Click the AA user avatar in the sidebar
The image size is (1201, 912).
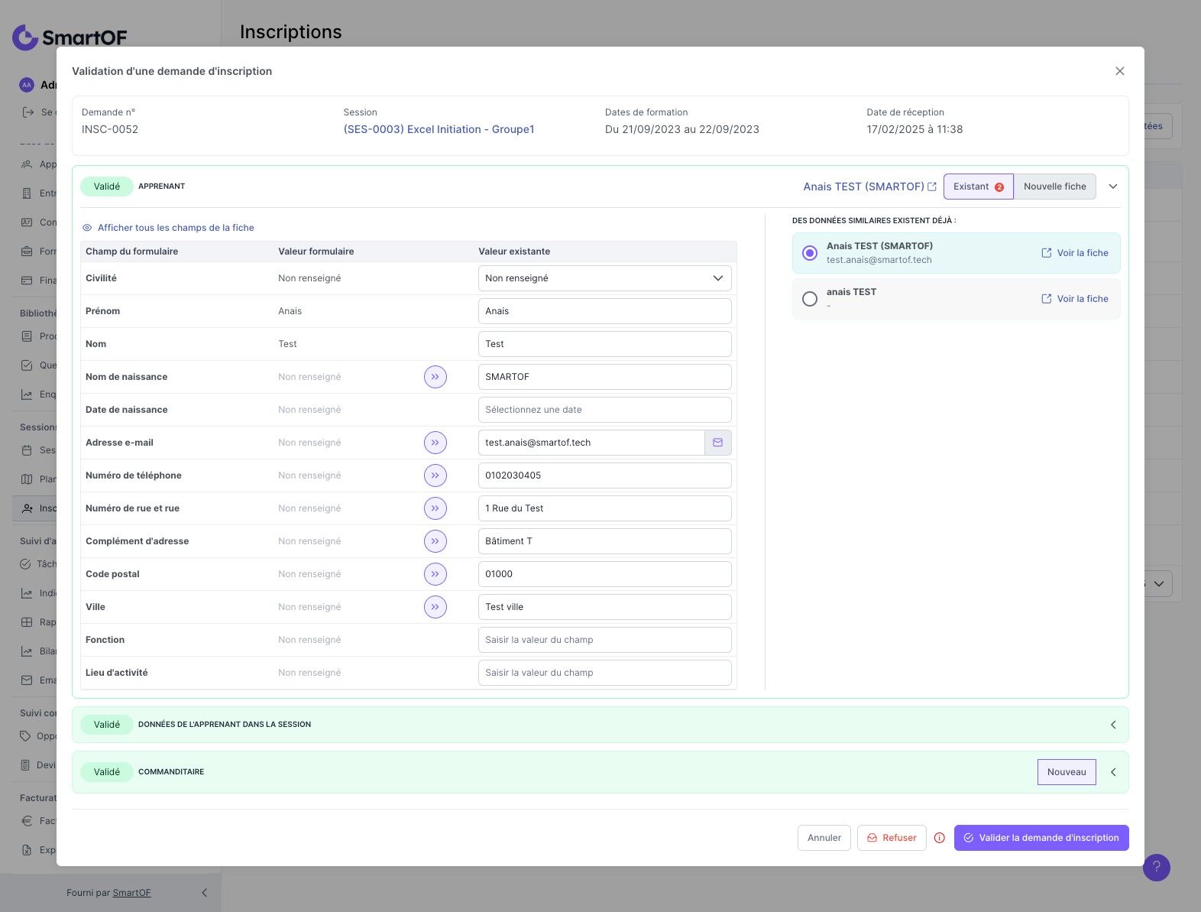click(27, 85)
